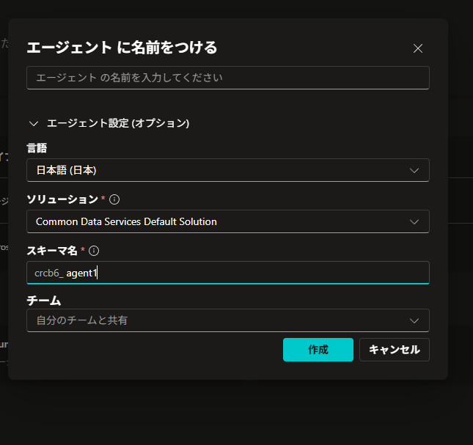Click the チーム label
This screenshot has width=473, height=445.
(x=44, y=301)
